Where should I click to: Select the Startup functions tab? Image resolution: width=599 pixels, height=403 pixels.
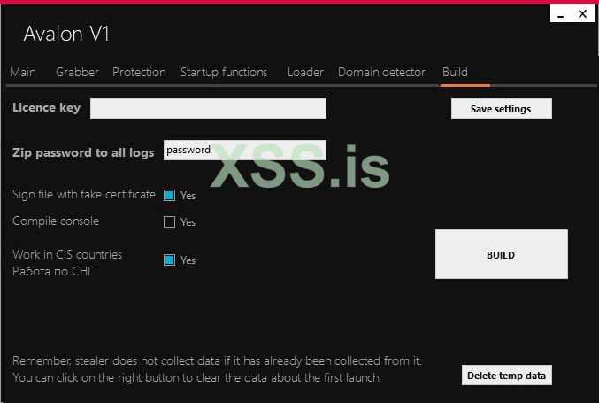224,72
